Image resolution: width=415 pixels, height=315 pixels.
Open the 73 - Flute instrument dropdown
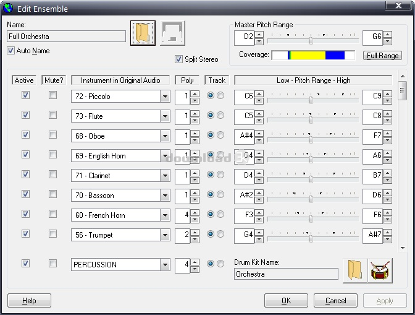165,116
